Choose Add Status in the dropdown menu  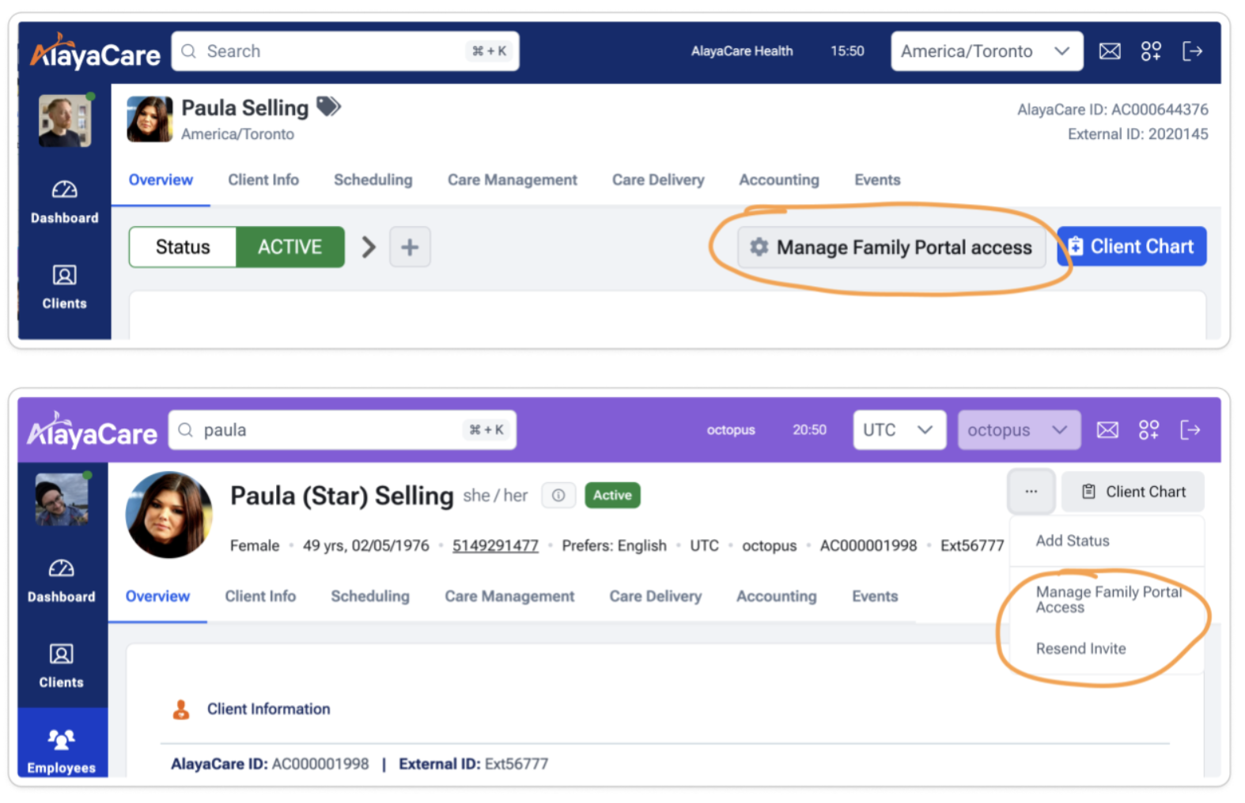coord(1073,541)
